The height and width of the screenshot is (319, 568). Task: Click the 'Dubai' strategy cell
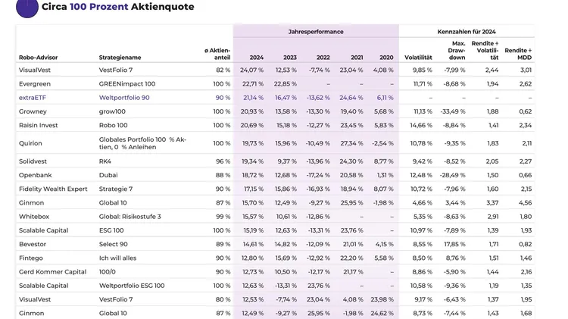coord(108,175)
